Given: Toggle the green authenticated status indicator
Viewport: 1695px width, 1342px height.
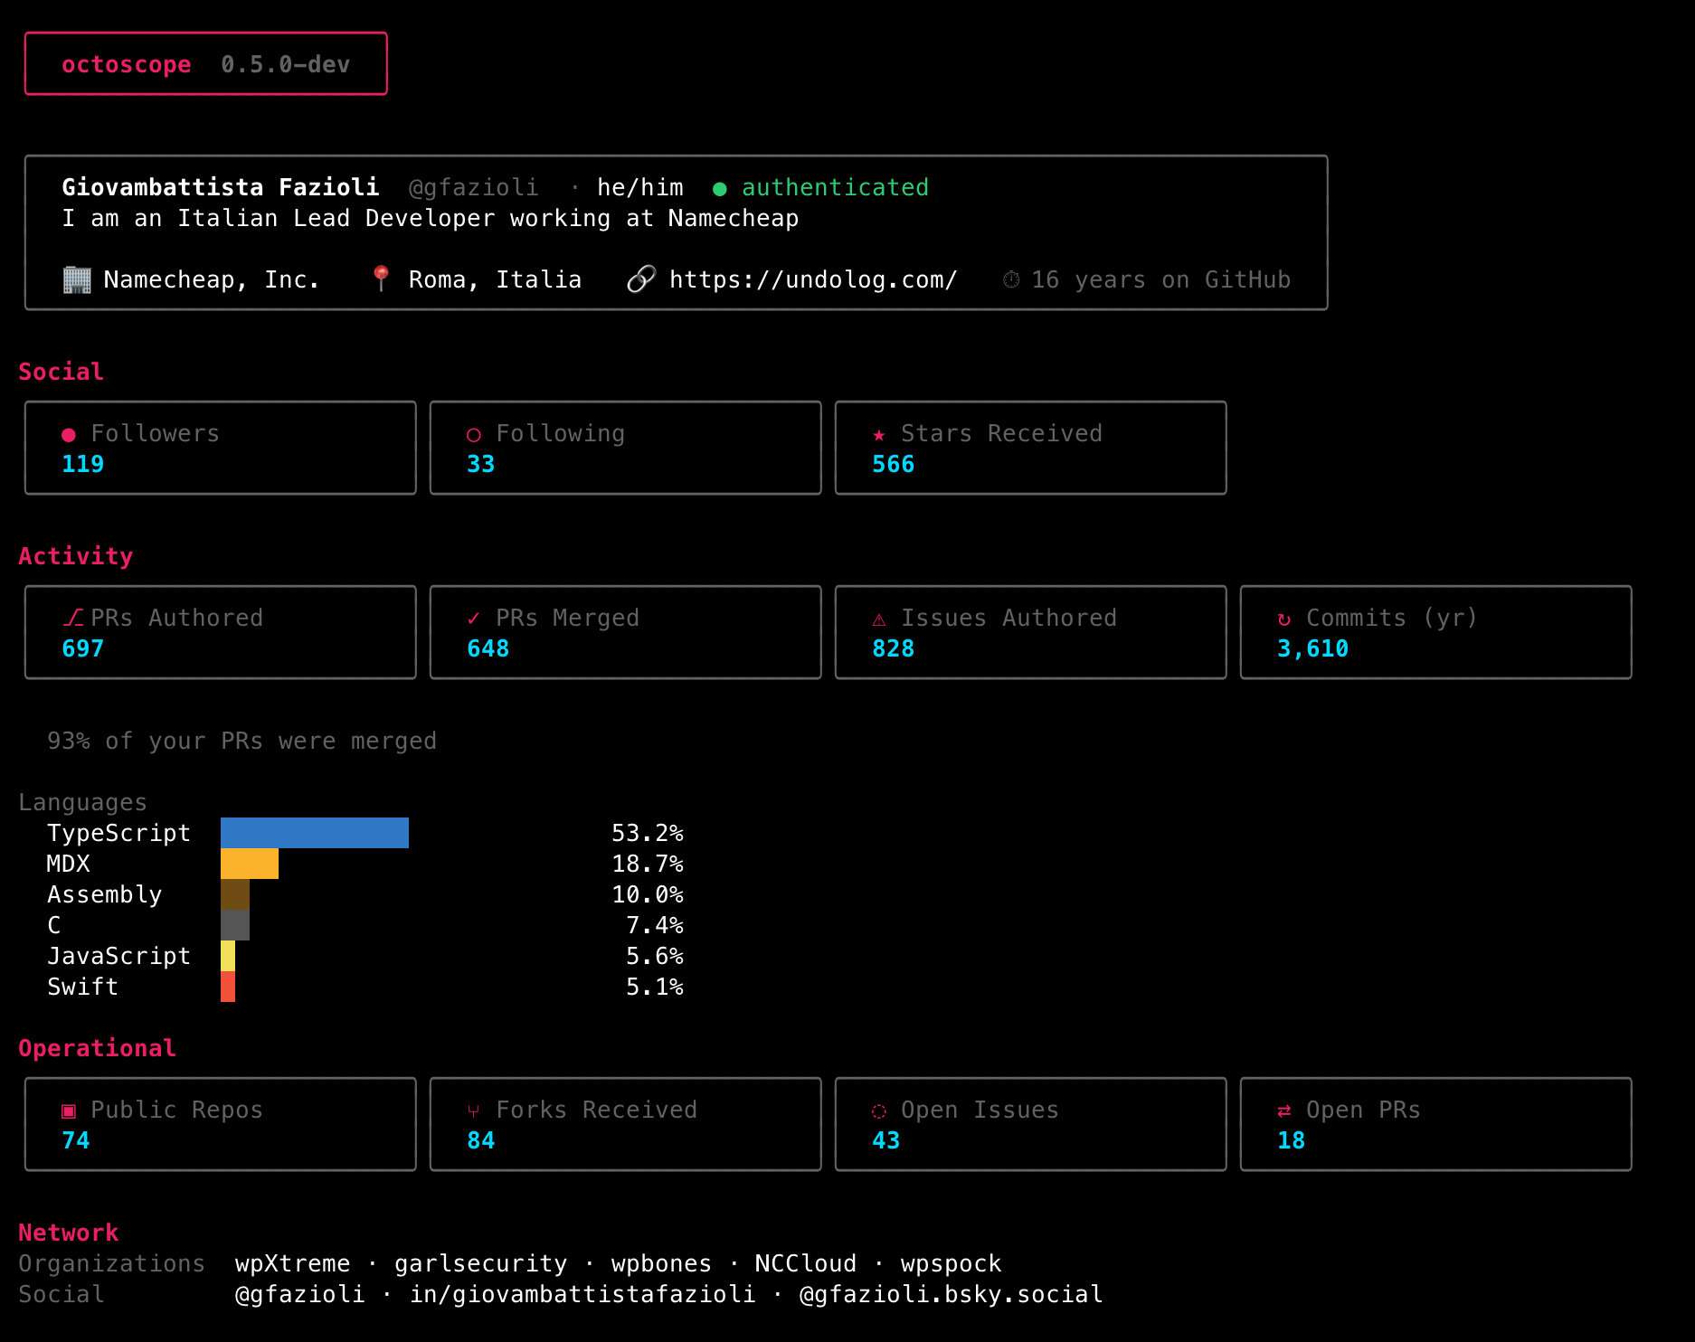Looking at the screenshot, I should [719, 188].
